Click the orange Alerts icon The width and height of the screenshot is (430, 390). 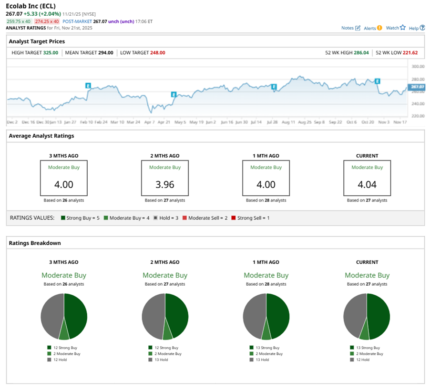click(x=379, y=28)
